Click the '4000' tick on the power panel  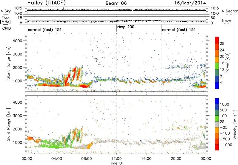click(x=17, y=41)
